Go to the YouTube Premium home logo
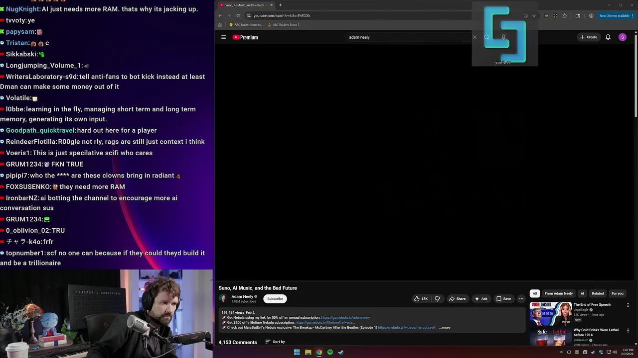 click(245, 37)
